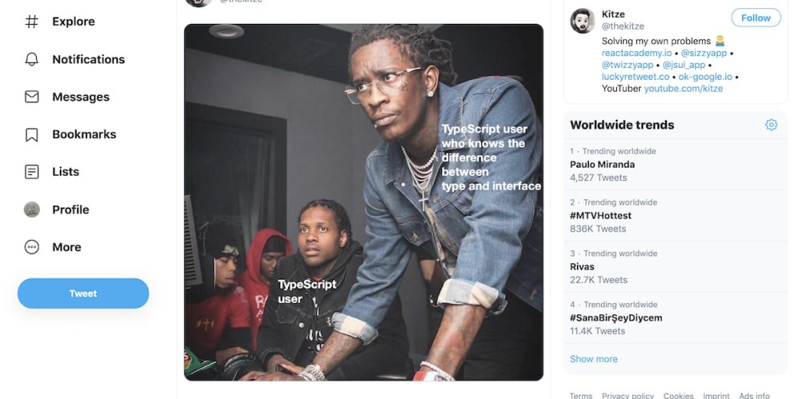The image size is (798, 399).
Task: Open the Rivas trending topic
Action: pyautogui.click(x=675, y=267)
